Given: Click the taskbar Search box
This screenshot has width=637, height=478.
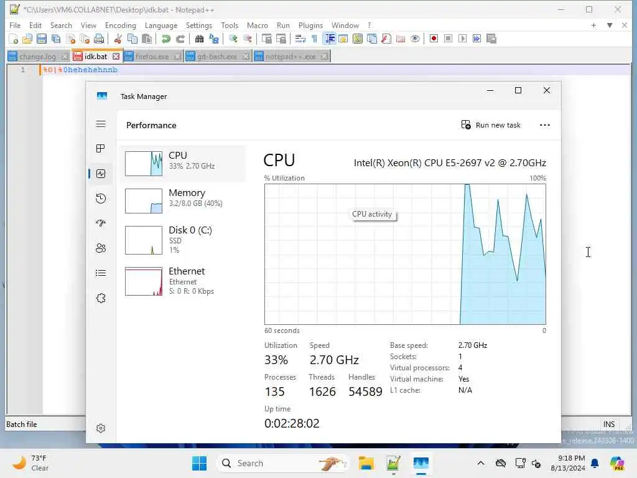Looking at the screenshot, I should click(x=284, y=463).
